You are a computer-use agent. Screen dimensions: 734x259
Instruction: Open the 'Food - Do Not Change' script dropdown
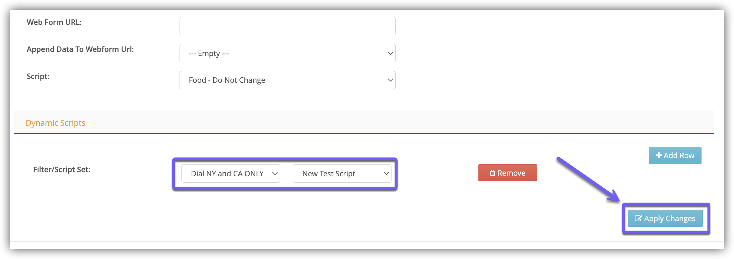(x=287, y=80)
